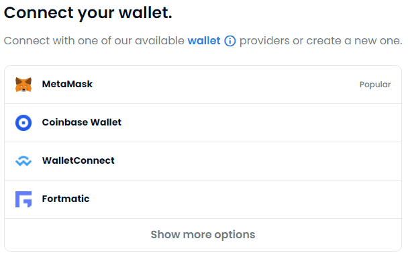Click the MetaMask fox icon
The height and width of the screenshot is (255, 408).
click(23, 85)
